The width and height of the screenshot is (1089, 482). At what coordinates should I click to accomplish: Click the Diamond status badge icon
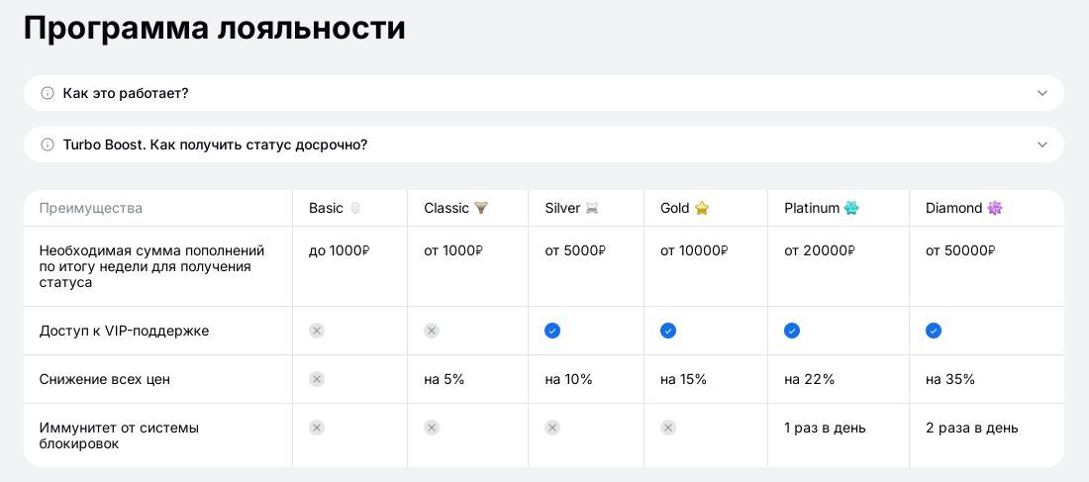pyautogui.click(x=995, y=208)
